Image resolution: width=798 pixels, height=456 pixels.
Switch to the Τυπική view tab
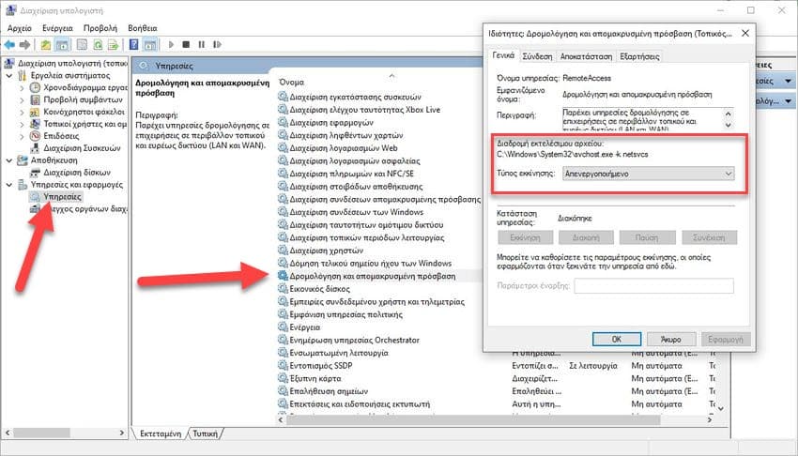[x=205, y=433]
